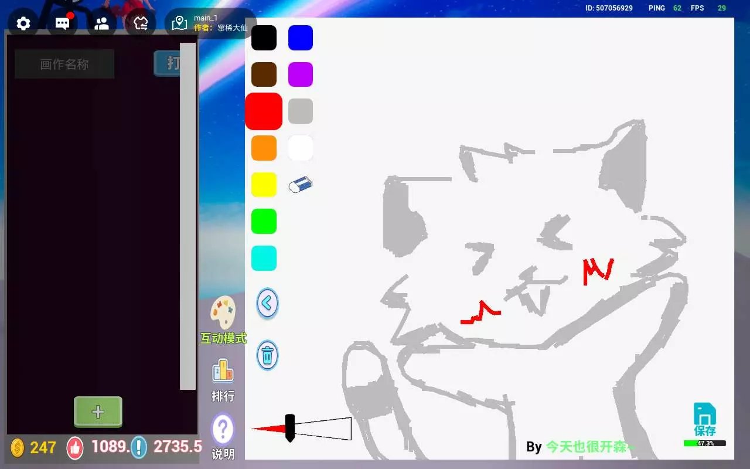This screenshot has width=750, height=469.
Task: Select the black color swatch
Action: [x=264, y=38]
